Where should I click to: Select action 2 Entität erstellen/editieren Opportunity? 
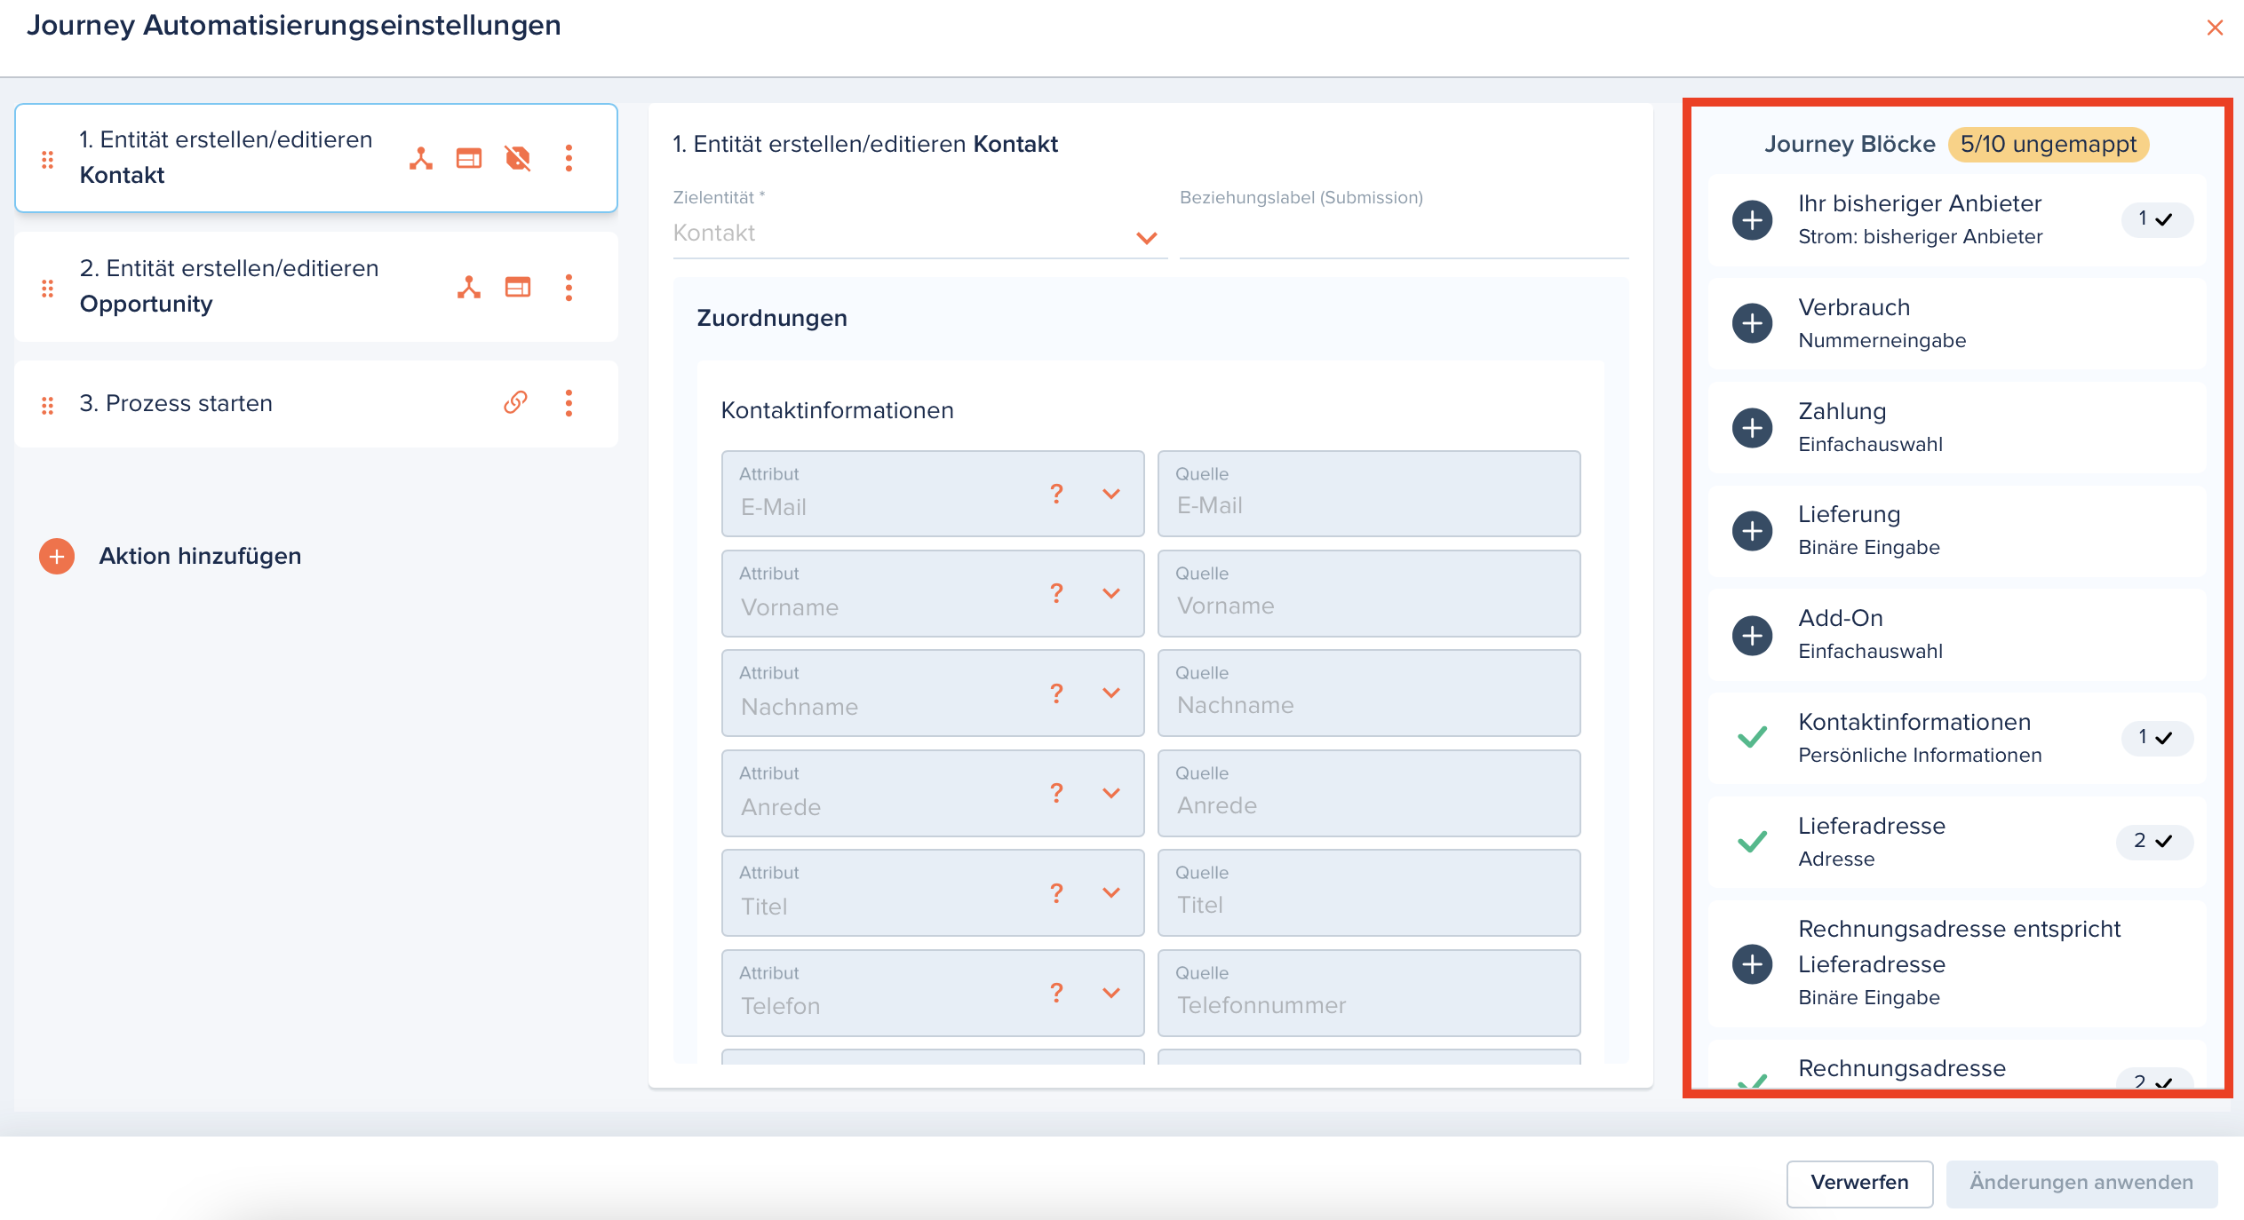(316, 287)
